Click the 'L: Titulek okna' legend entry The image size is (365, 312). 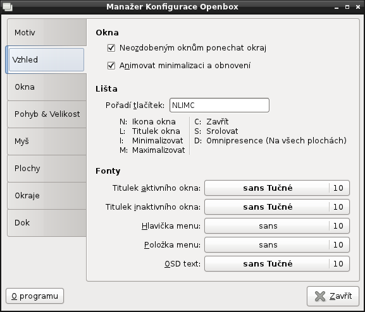(150, 131)
